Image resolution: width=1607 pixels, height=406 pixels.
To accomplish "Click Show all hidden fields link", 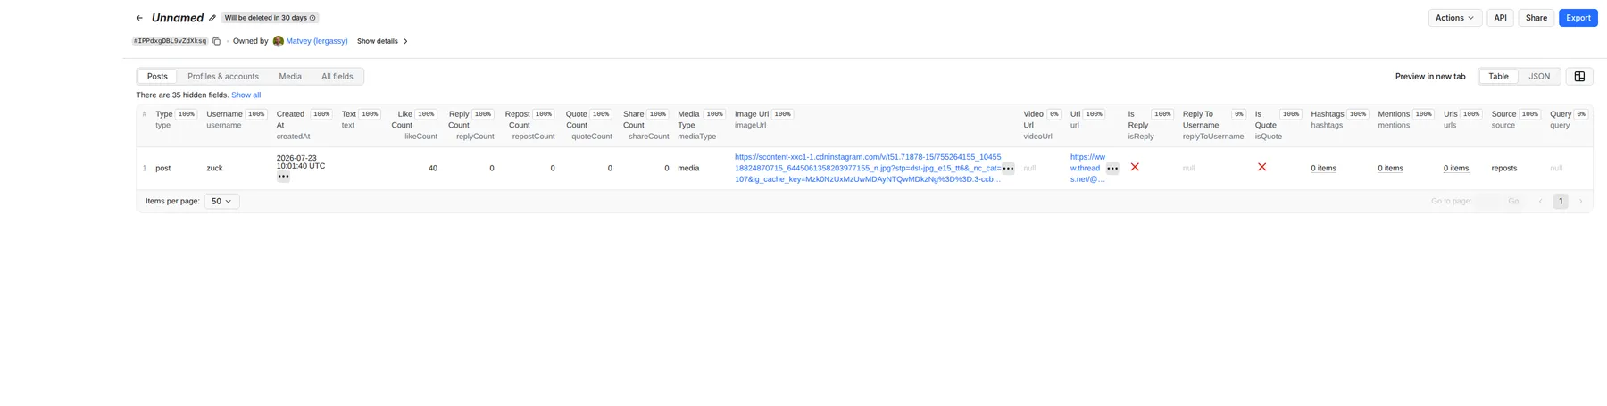I will 246,95.
